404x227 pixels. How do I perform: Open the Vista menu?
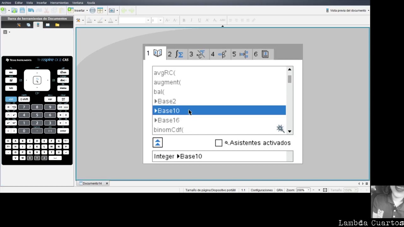[29, 3]
